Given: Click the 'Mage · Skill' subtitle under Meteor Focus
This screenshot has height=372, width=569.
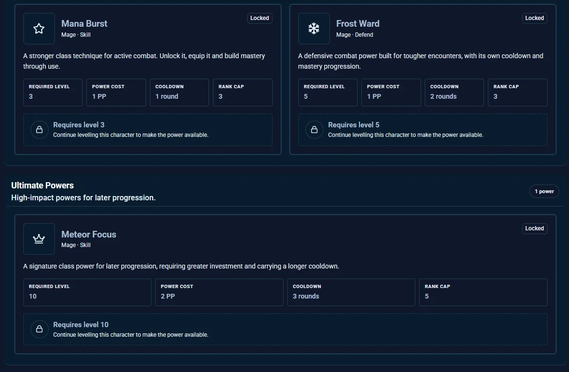Looking at the screenshot, I should [x=76, y=245].
